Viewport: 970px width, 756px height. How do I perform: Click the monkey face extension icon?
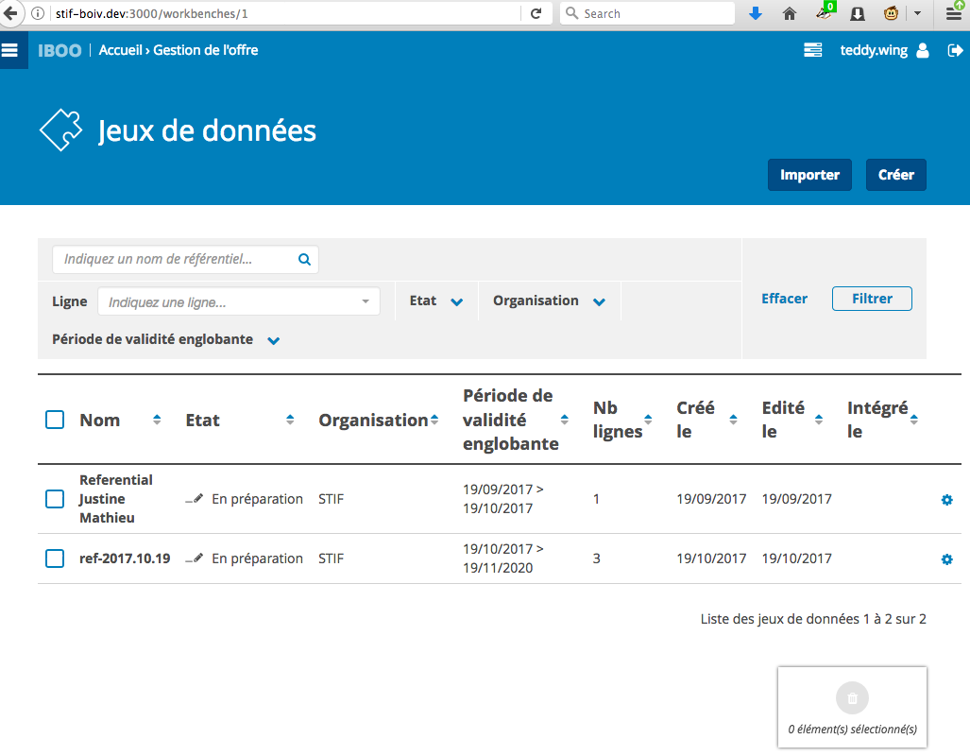891,13
